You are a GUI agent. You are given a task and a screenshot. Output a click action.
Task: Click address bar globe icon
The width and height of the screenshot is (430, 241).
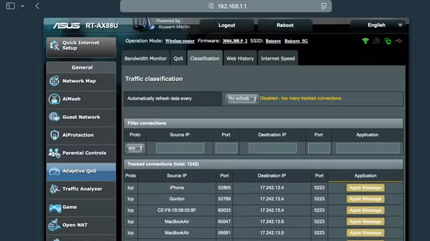coord(211,6)
